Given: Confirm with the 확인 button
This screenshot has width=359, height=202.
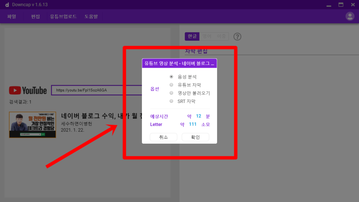Looking at the screenshot, I should click(x=195, y=137).
